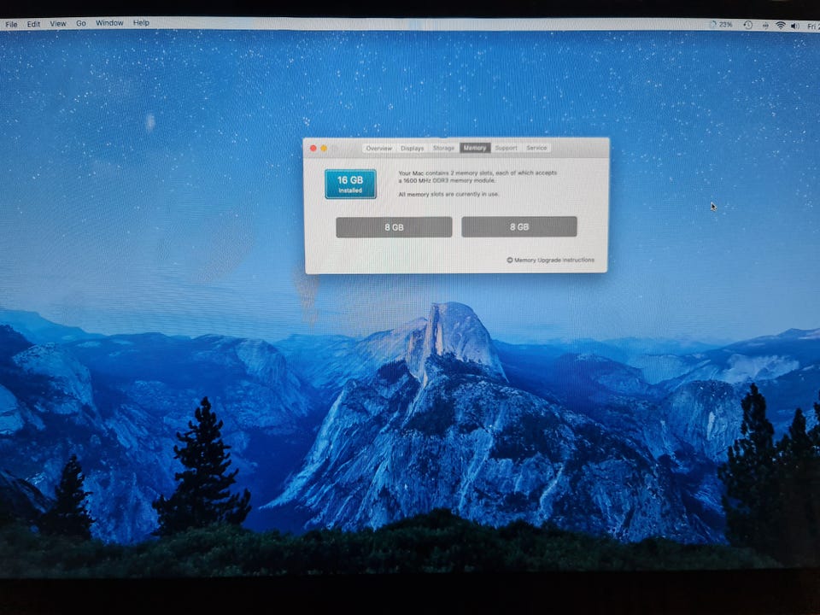Click the arrow icon beside Memory Upgrade Instructions
820x615 pixels.
(509, 260)
